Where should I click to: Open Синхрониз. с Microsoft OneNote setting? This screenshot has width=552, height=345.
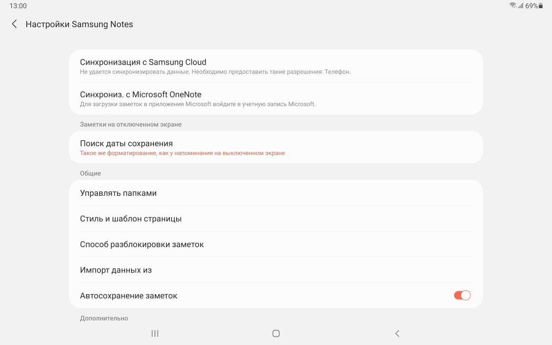(141, 94)
